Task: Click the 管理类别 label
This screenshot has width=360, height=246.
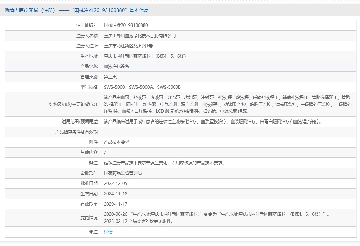Action: point(89,77)
